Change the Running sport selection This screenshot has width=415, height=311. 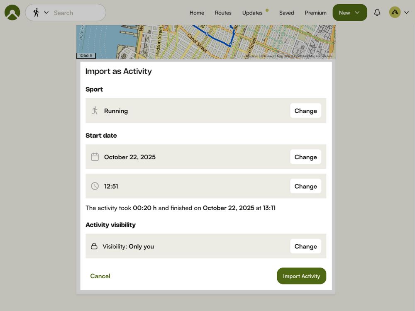(305, 111)
